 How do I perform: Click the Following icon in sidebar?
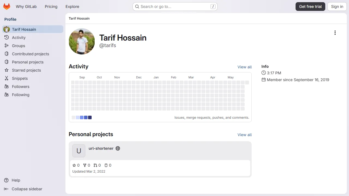click(x=7, y=95)
